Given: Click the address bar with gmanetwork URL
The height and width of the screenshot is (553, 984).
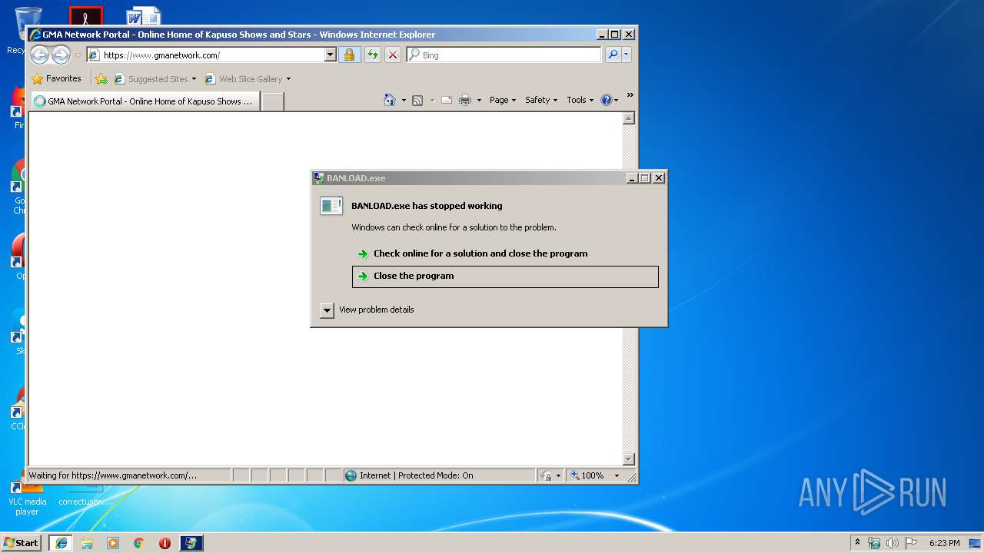Looking at the screenshot, I should click(x=206, y=55).
